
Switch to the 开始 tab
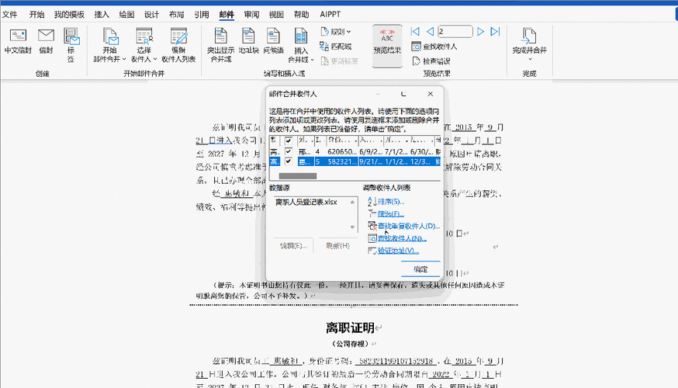[36, 14]
